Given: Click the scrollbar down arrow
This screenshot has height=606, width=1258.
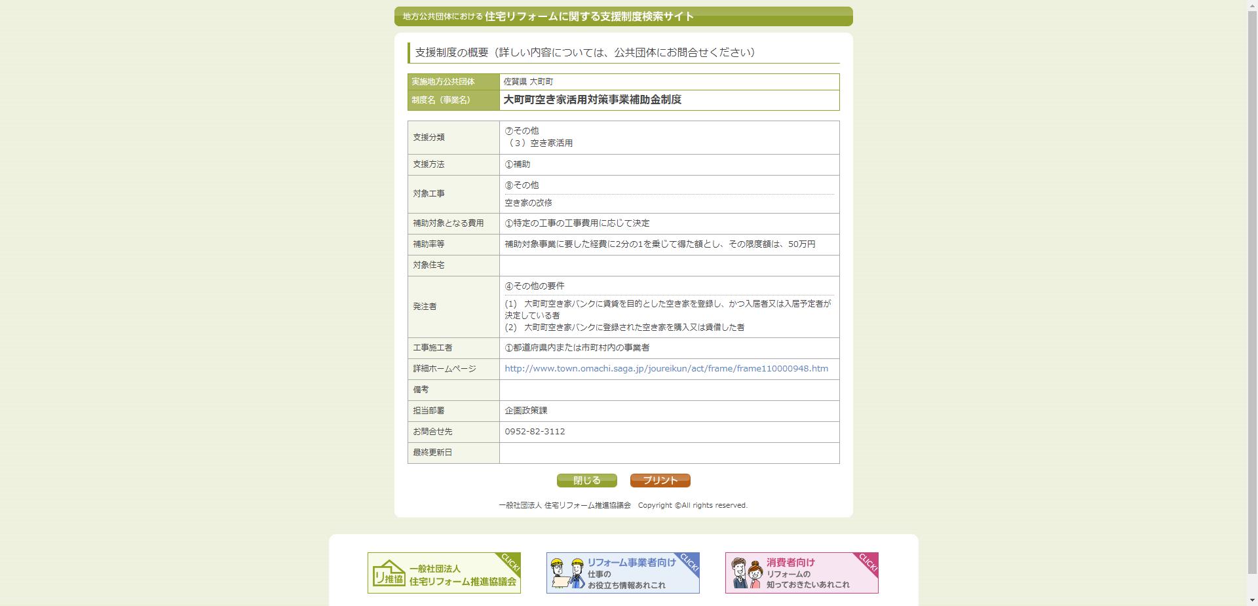Looking at the screenshot, I should 1252,601.
